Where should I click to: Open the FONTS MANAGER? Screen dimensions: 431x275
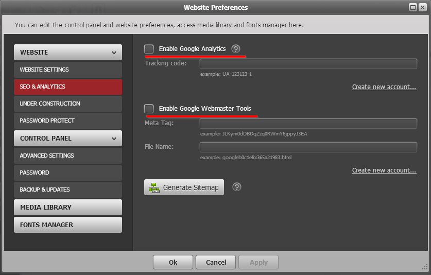point(68,225)
